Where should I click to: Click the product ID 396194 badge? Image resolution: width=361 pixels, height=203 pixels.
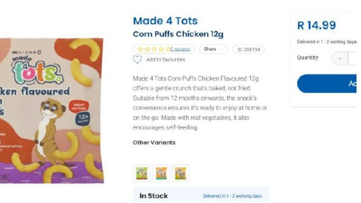point(249,49)
